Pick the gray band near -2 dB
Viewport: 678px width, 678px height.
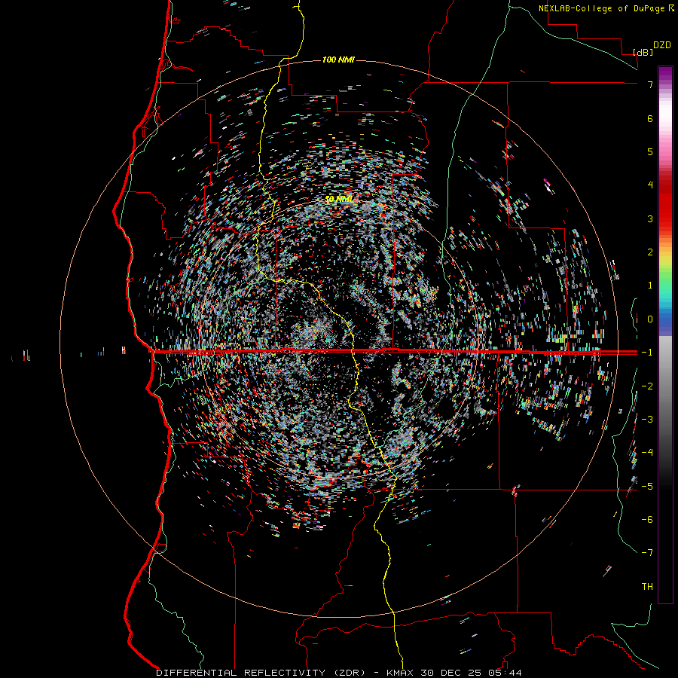665,386
